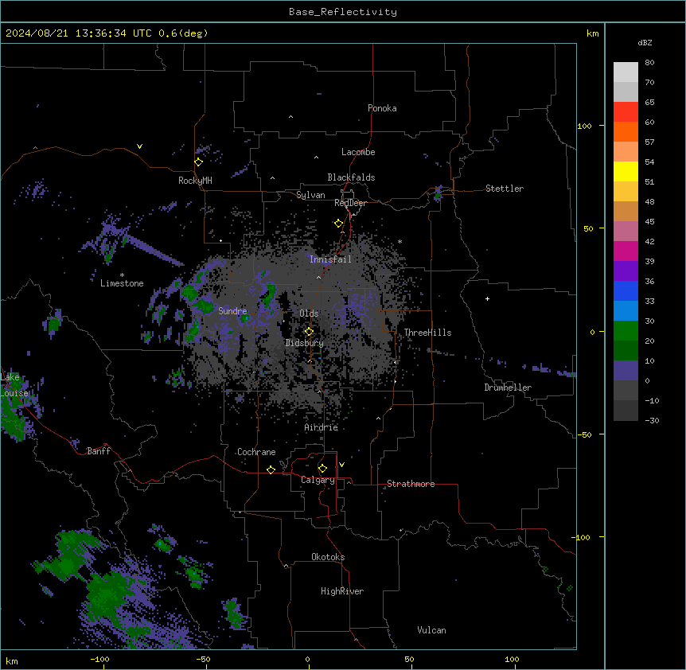Click the Ponoka city label
The image size is (686, 670).
coord(382,108)
